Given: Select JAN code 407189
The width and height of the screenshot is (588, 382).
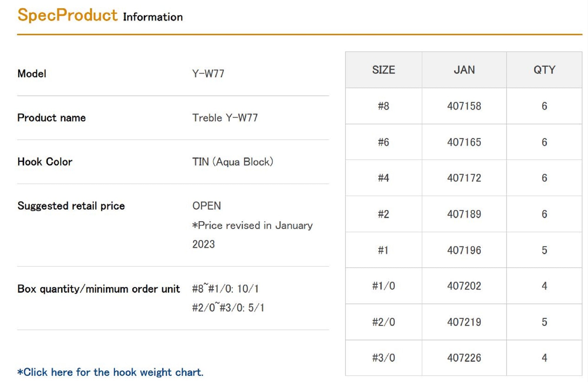Looking at the screenshot, I should 464,214.
